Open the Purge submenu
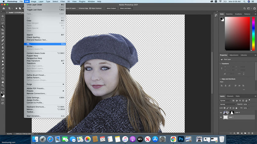 [x=45, y=84]
